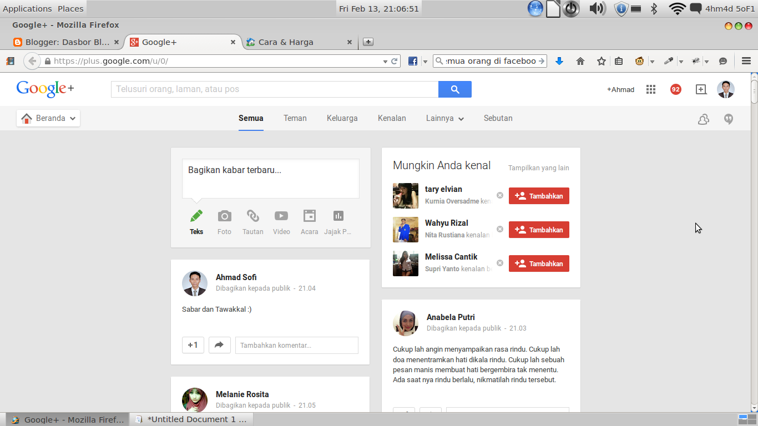Click the Facebook search engine icon
This screenshot has width=758, height=426.
click(x=413, y=61)
